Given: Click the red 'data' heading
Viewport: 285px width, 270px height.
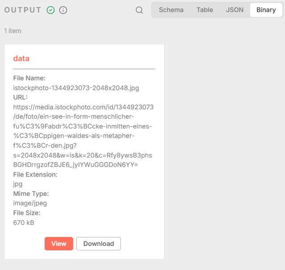Looking at the screenshot, I should click(21, 58).
